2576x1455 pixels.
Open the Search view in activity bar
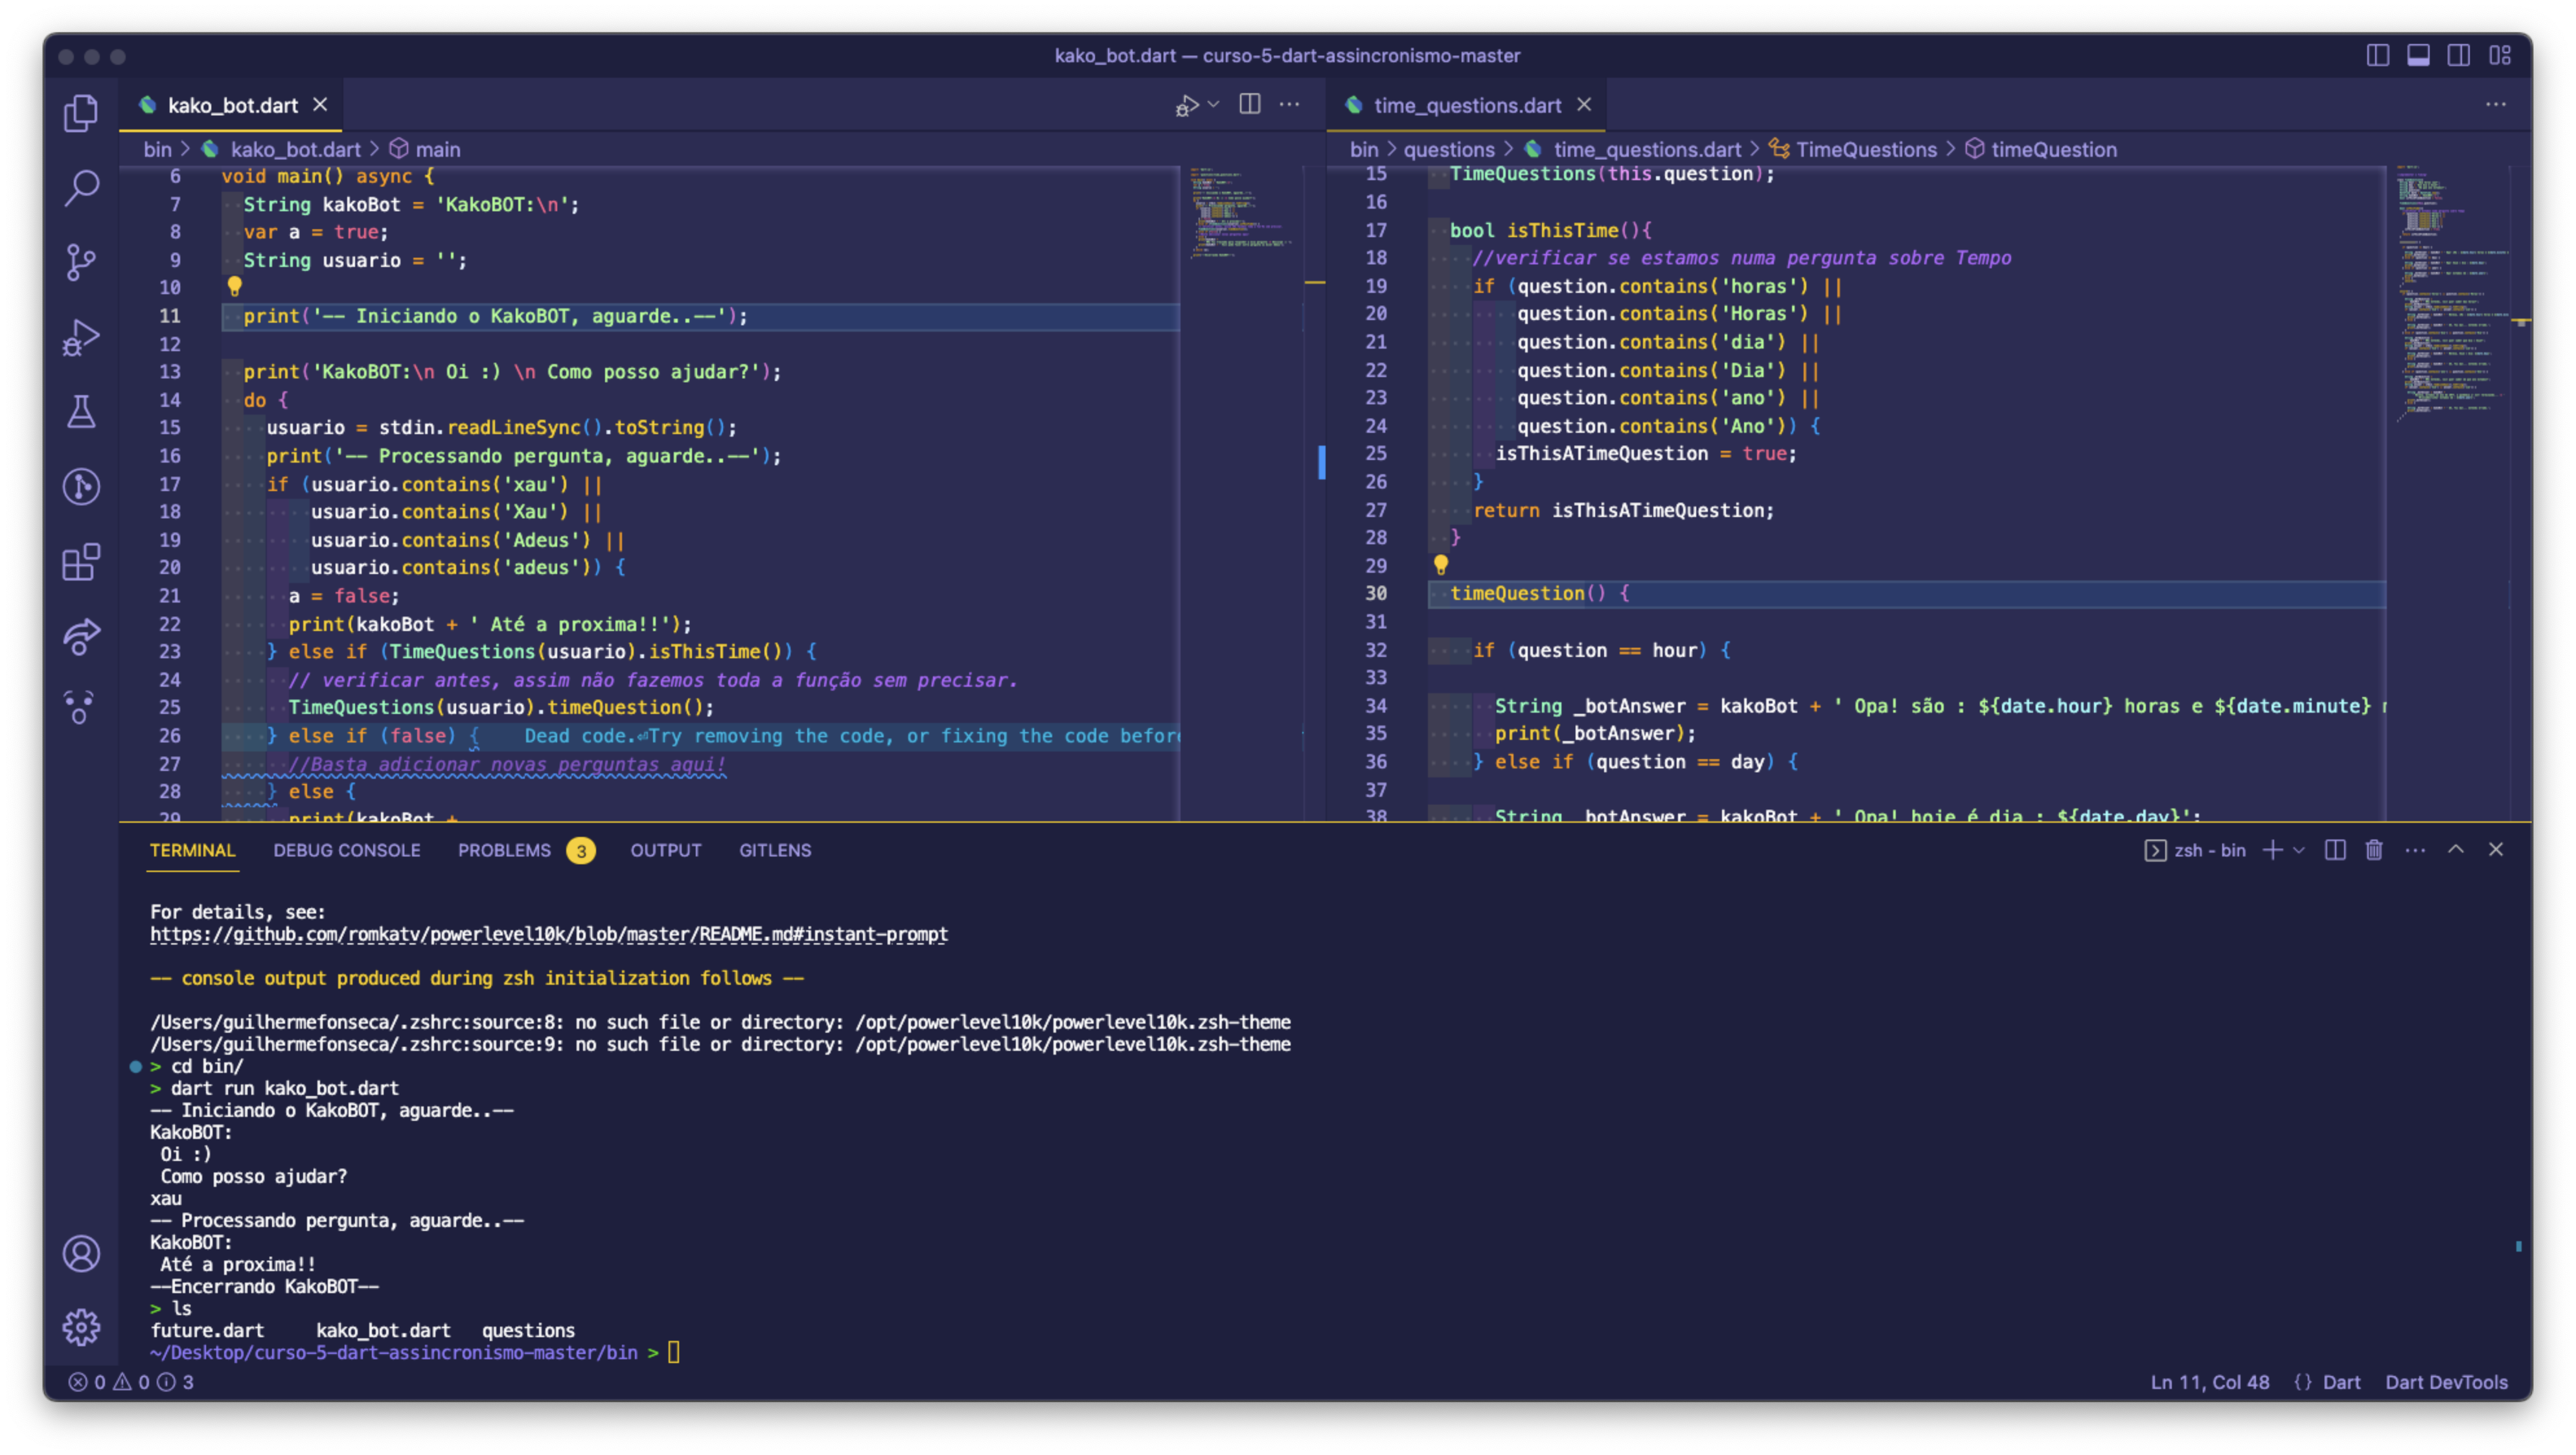click(x=81, y=187)
